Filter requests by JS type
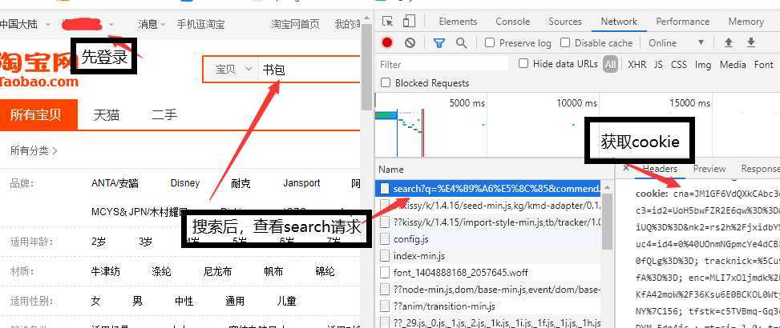The image size is (780, 328). (x=658, y=65)
